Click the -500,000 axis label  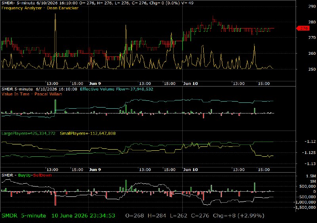(x=306, y=197)
